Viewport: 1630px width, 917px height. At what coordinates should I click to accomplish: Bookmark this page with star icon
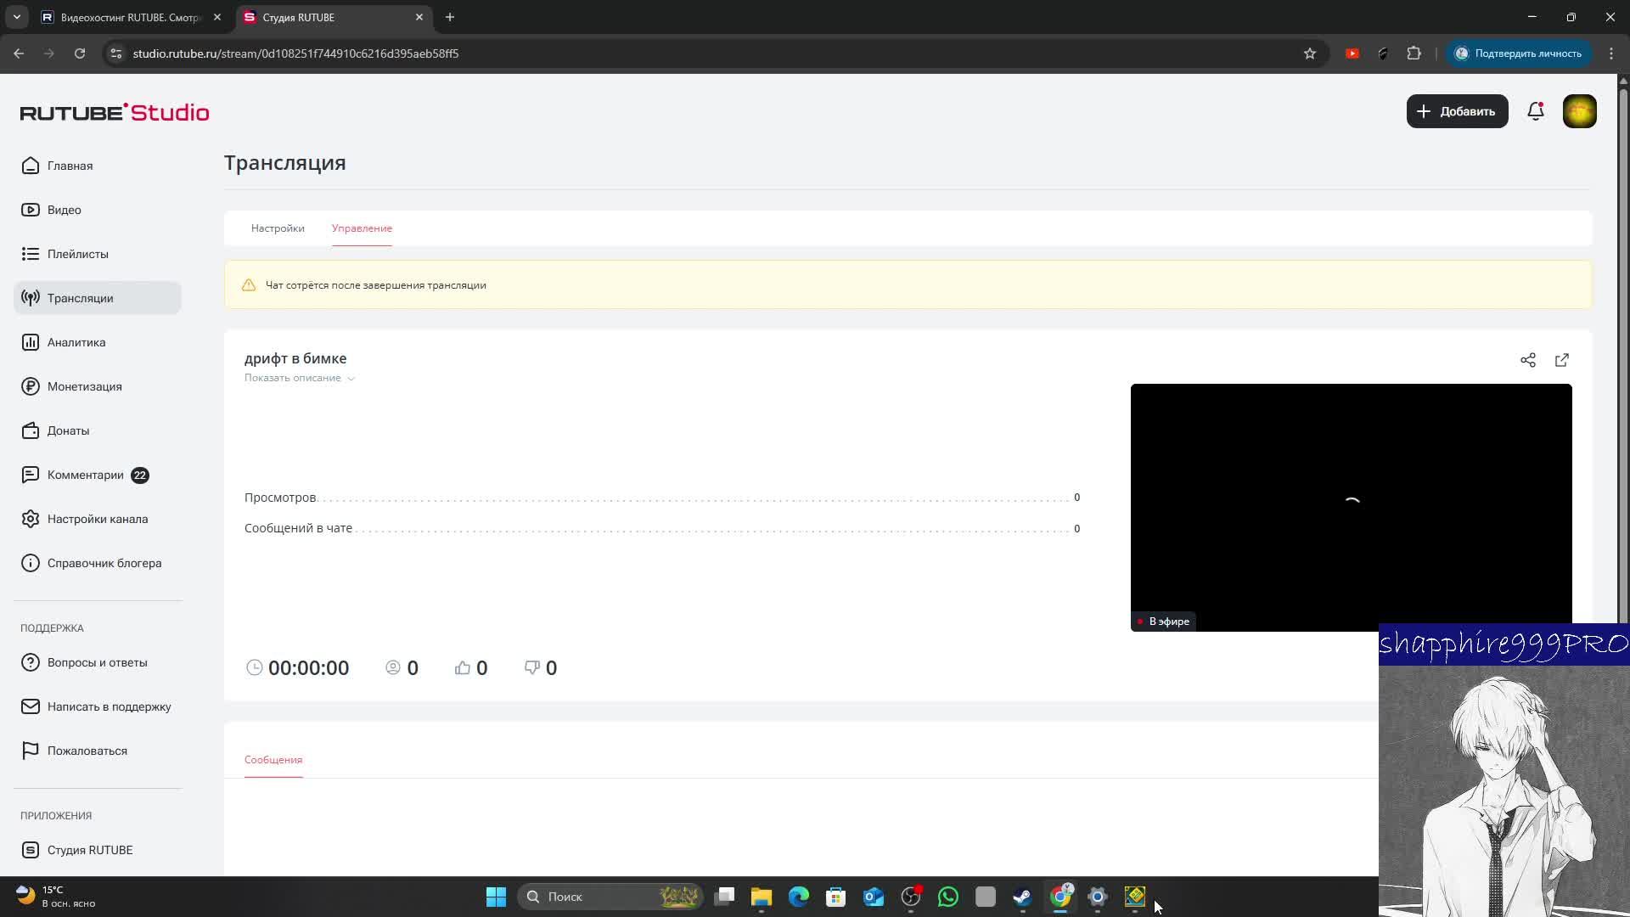(1310, 53)
